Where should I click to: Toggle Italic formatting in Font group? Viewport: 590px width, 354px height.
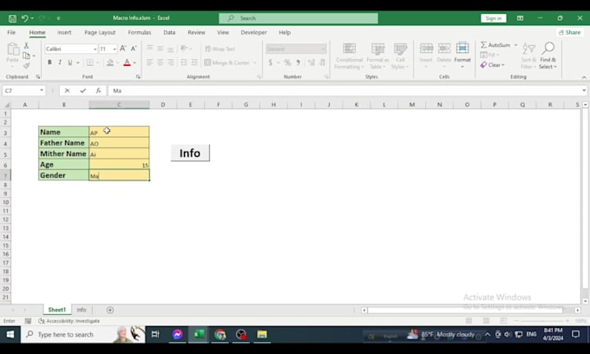[60, 62]
